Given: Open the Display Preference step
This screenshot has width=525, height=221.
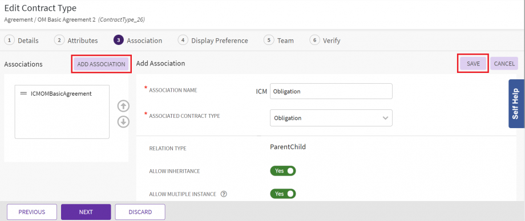Looking at the screenshot, I should 213,40.
